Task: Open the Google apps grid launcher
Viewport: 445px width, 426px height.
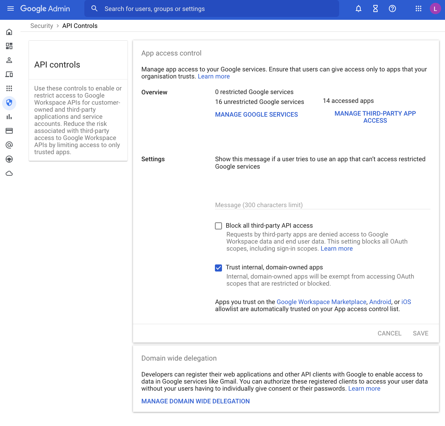Action: pyautogui.click(x=419, y=8)
